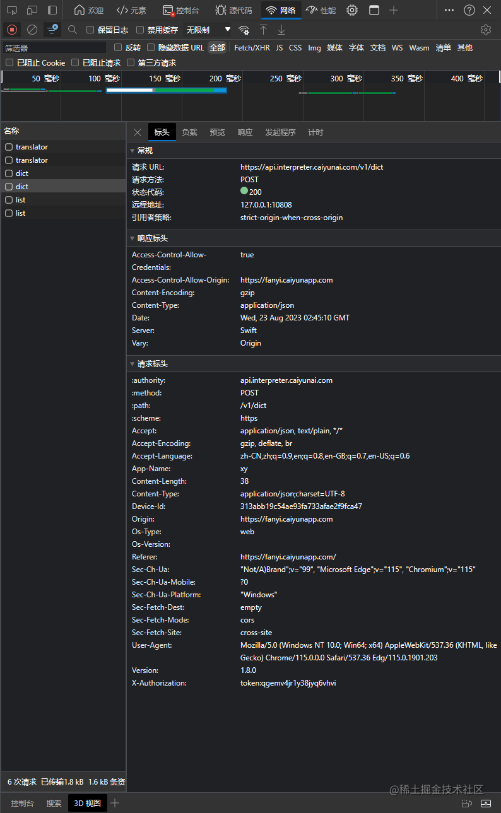Image resolution: width=501 pixels, height=813 pixels.
Task: Toggle the device emulation icon
Action: 32,10
